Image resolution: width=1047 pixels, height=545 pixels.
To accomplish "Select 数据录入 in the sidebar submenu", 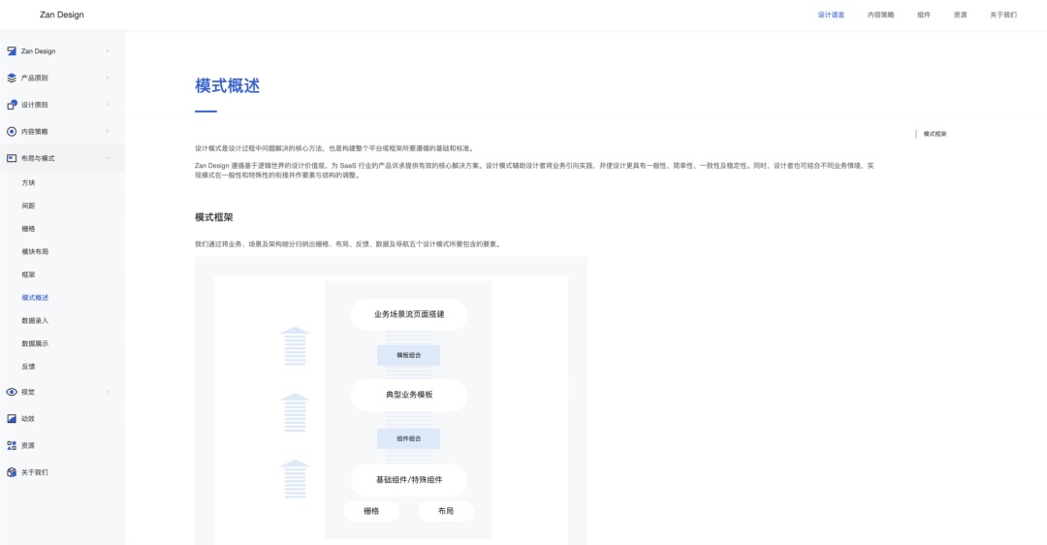I will [x=35, y=321].
